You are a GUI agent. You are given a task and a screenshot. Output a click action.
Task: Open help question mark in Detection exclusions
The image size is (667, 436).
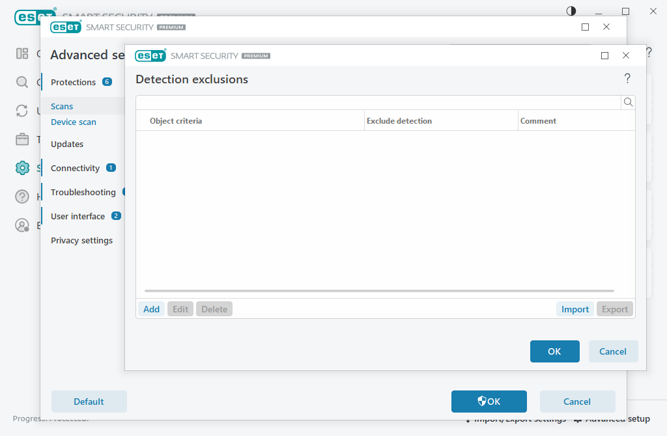point(627,78)
